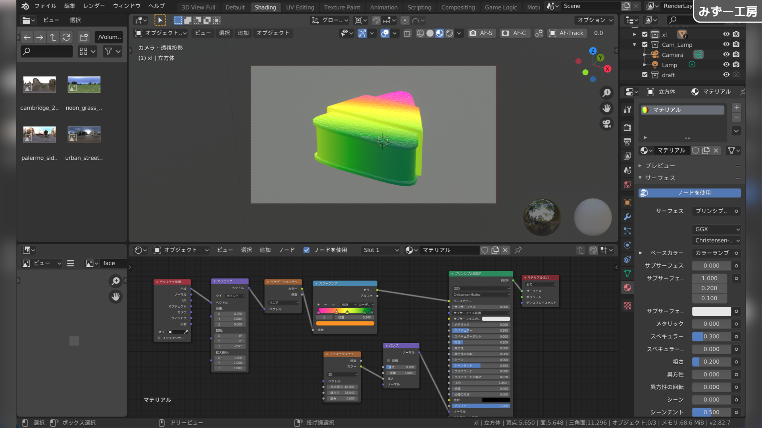Open the Tool properties tab icon
The image size is (762, 428).
coord(627,110)
